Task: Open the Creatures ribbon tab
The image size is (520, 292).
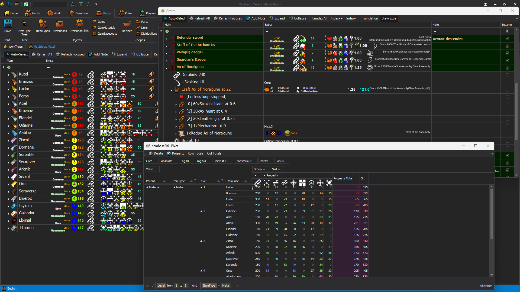Action: pyautogui.click(x=79, y=13)
